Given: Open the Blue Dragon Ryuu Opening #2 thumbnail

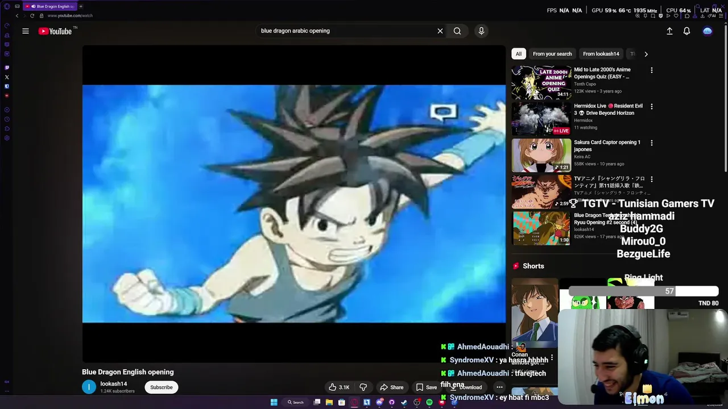Looking at the screenshot, I should pyautogui.click(x=541, y=228).
